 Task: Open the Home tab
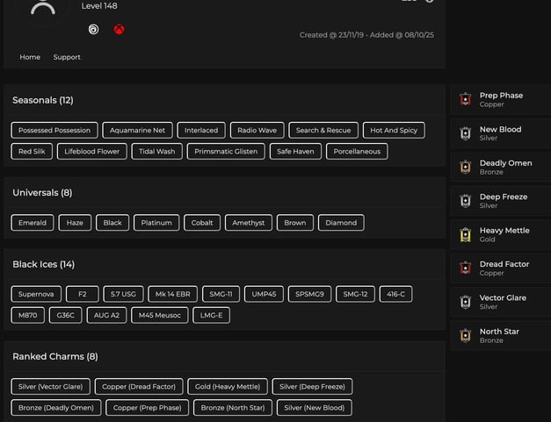pos(30,57)
